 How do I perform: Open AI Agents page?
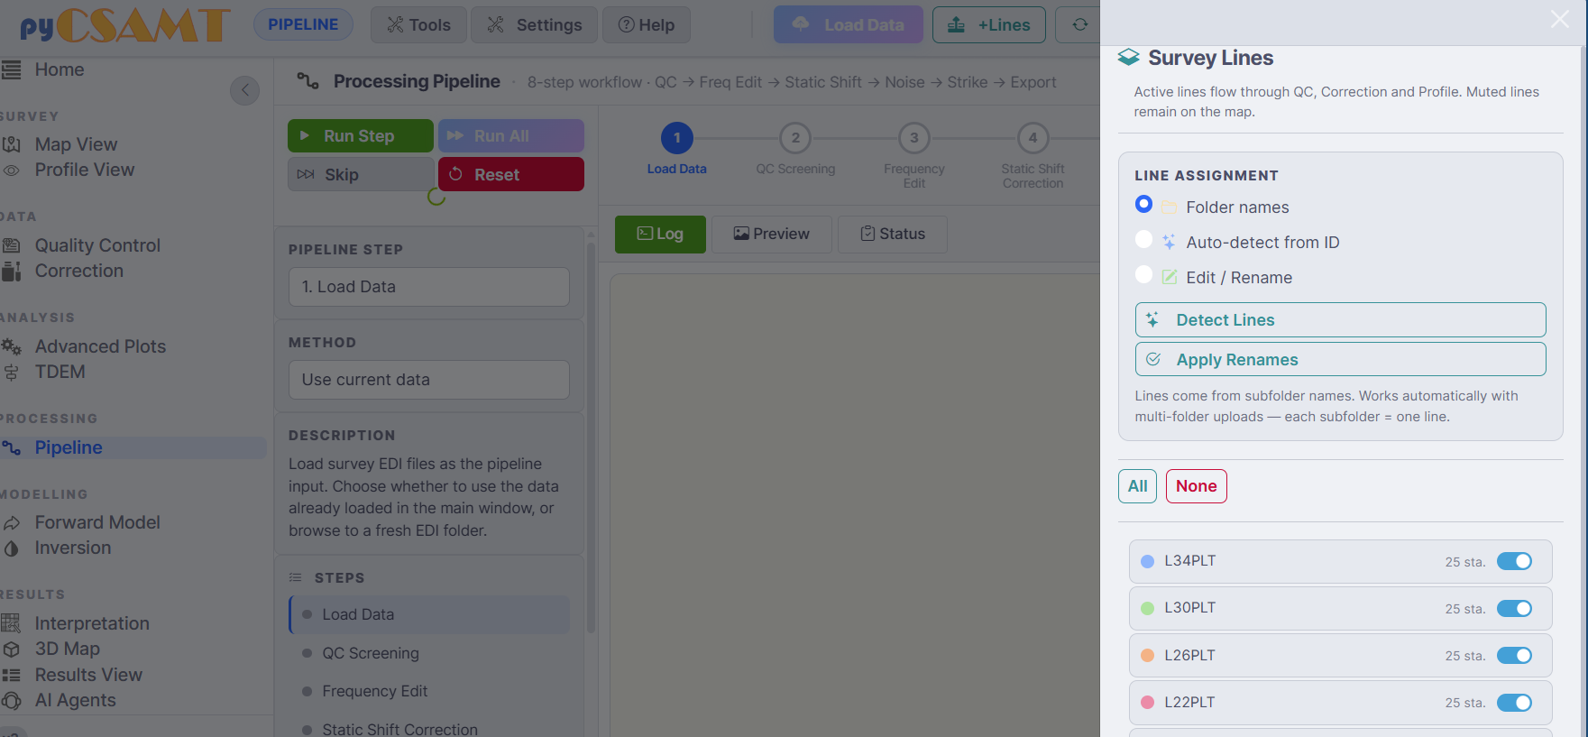75,700
